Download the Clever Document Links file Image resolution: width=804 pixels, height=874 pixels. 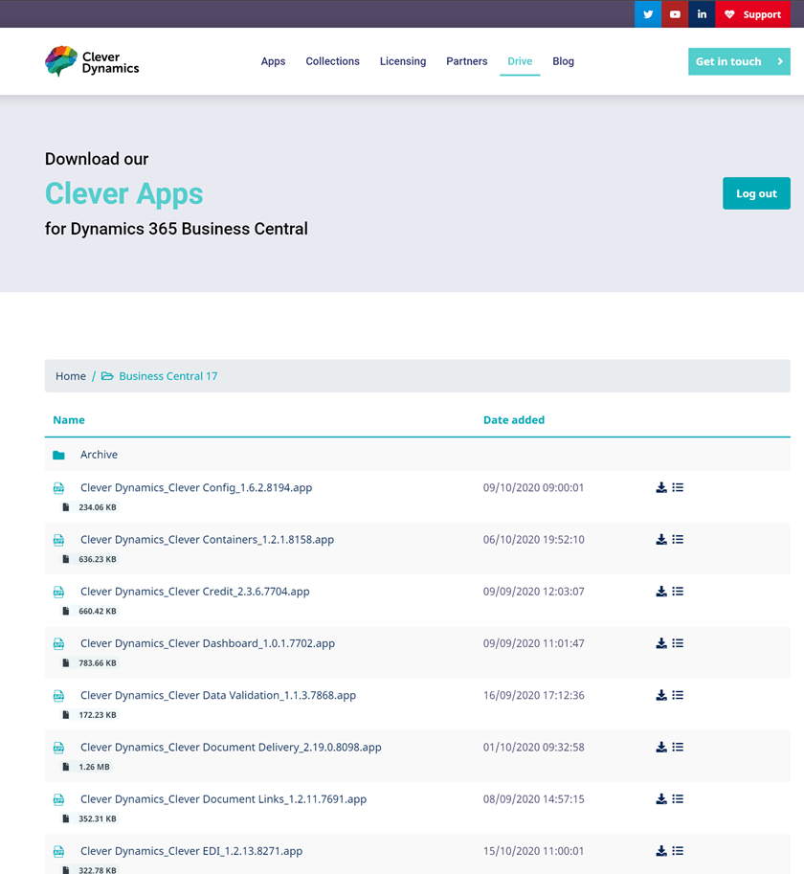coord(661,798)
